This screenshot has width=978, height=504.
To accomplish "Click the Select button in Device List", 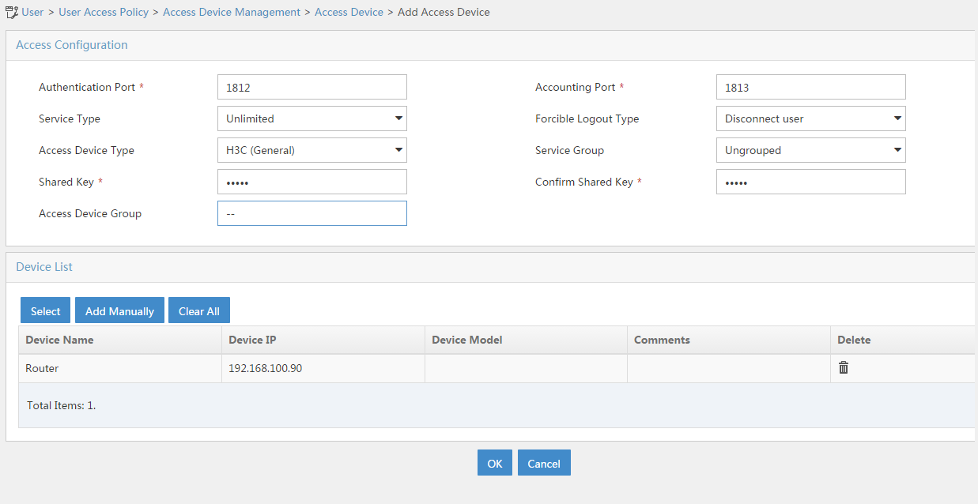I will point(45,310).
